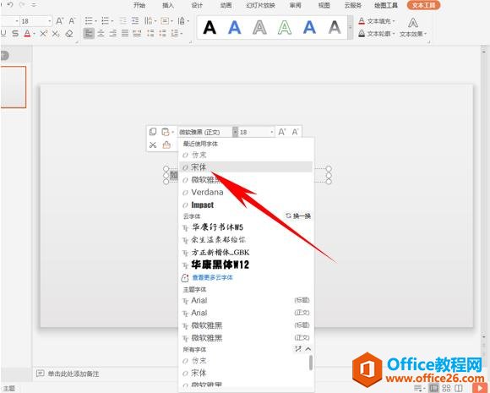
Task: Choose the hollow gray outlined A WordArt preset
Action: tap(259, 28)
